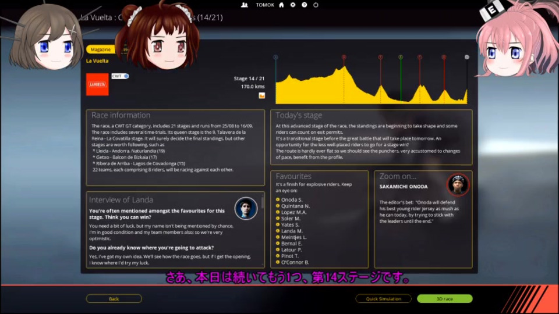
Task: Open help question mark icon
Action: pyautogui.click(x=304, y=5)
